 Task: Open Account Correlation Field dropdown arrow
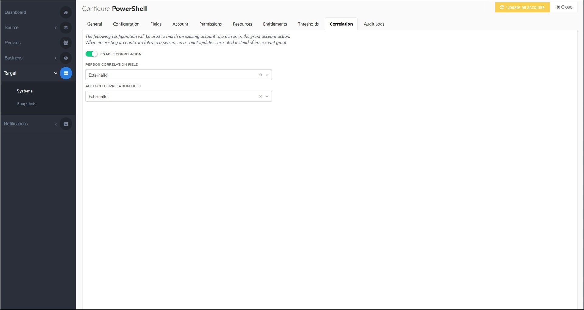click(267, 96)
